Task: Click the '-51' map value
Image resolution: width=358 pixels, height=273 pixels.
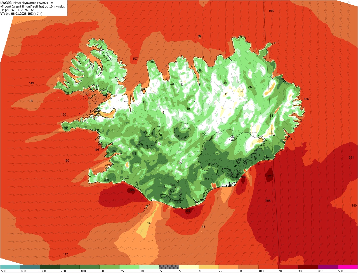Action: coord(271,116)
